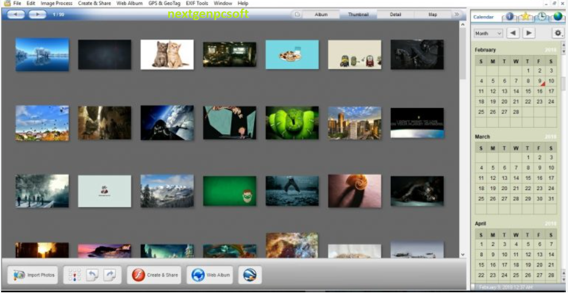
Task: Go to previous month in calendar
Action: pos(513,33)
